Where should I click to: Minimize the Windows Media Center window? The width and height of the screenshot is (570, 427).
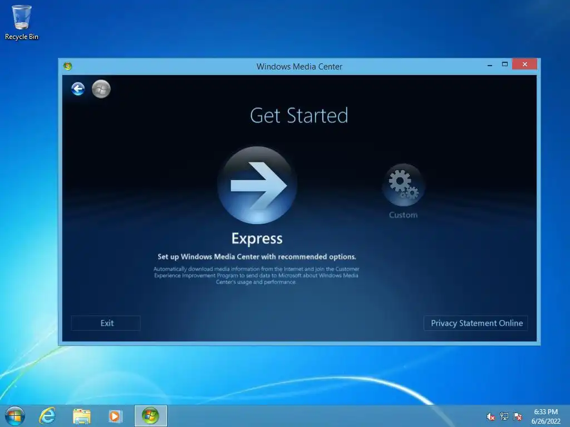click(490, 64)
